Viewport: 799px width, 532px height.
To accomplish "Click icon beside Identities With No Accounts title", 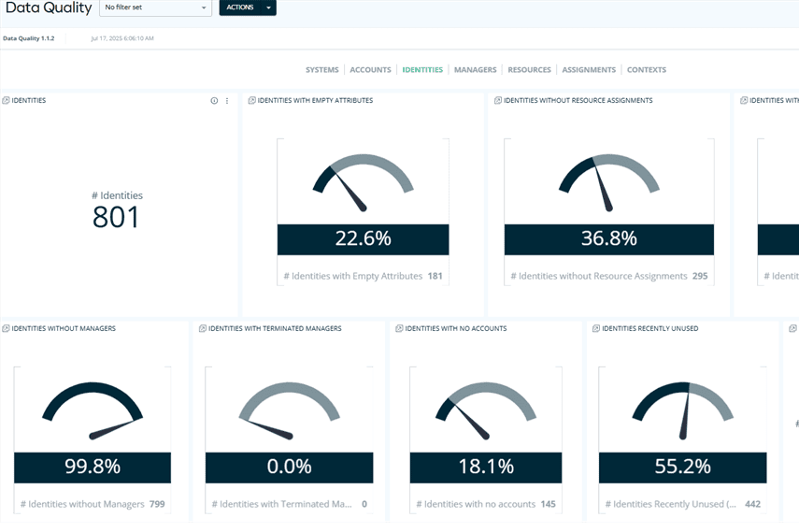I will [400, 328].
